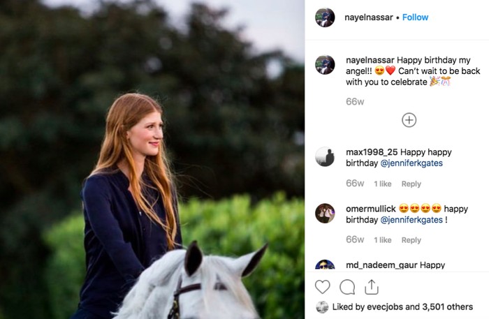
Task: Open @jenniferkgates mention in omermullick comment
Action: 411,220
